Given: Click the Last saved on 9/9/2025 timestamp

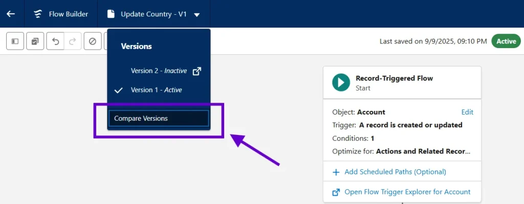Looking at the screenshot, I should pos(433,41).
